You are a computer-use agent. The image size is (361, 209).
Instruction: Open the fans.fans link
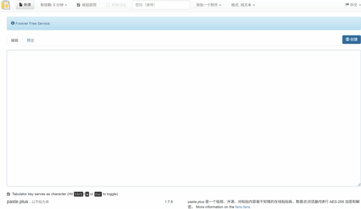coord(243,207)
